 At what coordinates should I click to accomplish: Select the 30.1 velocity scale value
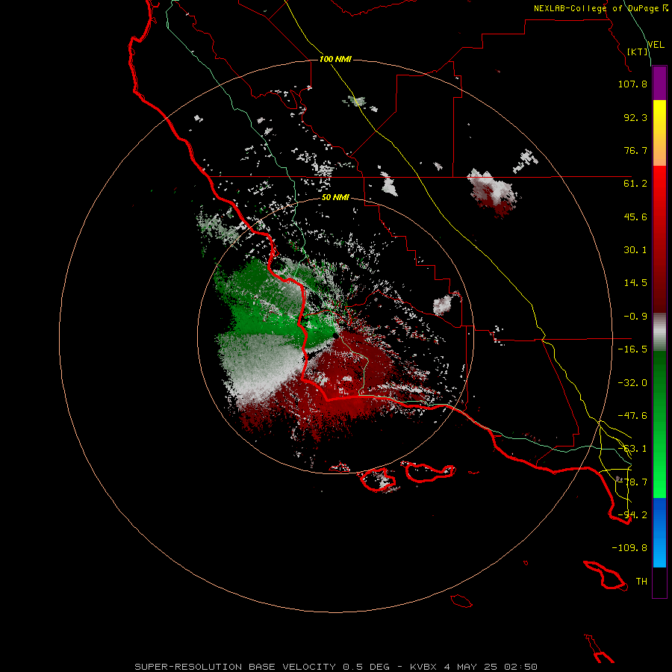point(635,250)
